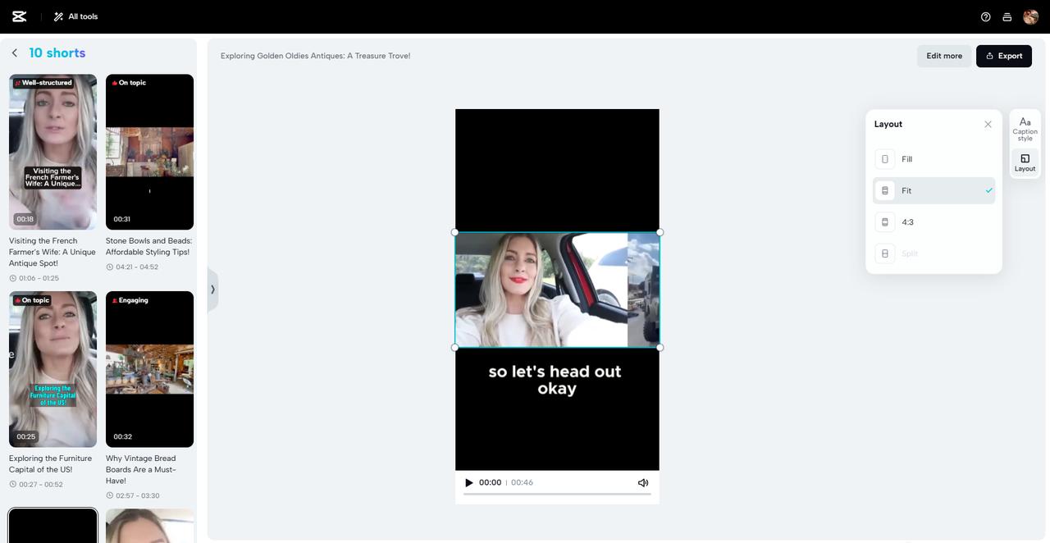Click the 'Why Vintage Bread Boards Are a Must-Have!' title
The width and height of the screenshot is (1050, 543).
141,469
